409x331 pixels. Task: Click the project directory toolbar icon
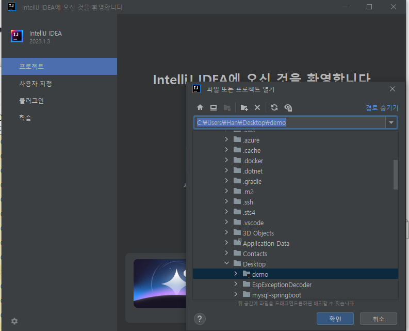click(x=227, y=107)
